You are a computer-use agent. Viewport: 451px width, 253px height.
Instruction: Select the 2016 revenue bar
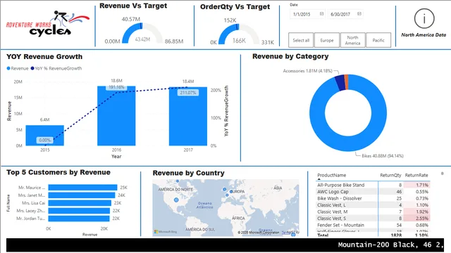116,116
